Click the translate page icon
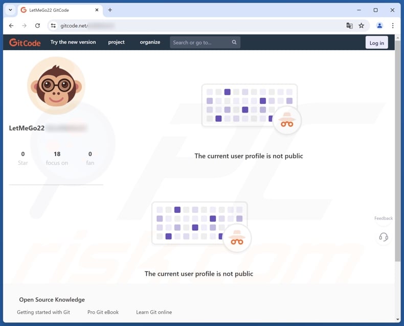The width and height of the screenshot is (404, 326). (x=349, y=26)
